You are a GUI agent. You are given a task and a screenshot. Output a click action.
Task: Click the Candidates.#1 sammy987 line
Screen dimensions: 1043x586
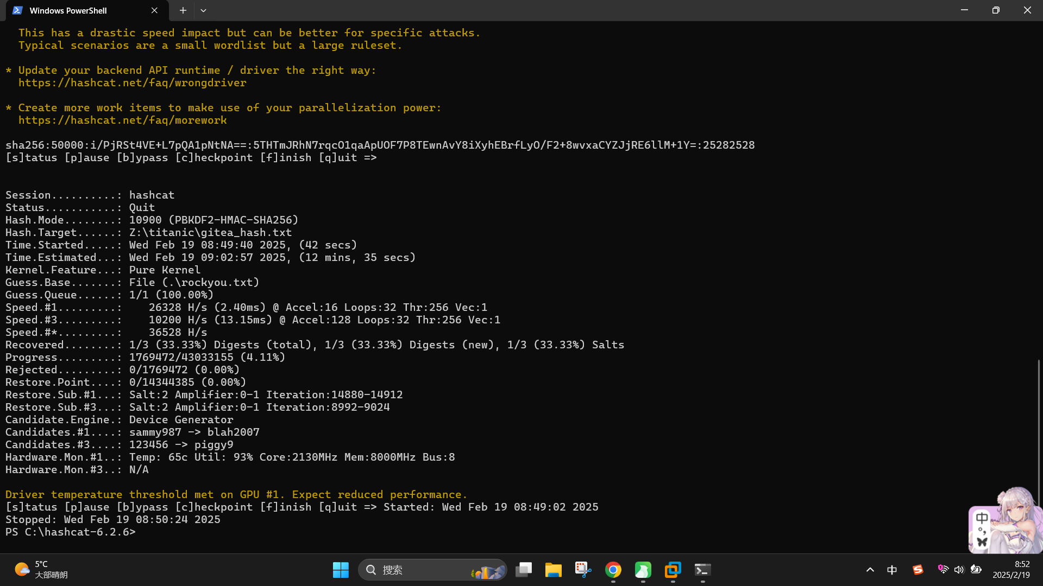pyautogui.click(x=132, y=432)
